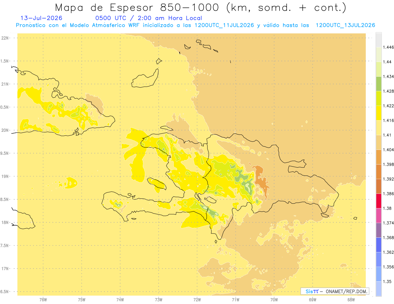The image size is (394, 304).
Task: Select the pink 1.374–1.38 colorbar segment
Action: tap(379, 215)
